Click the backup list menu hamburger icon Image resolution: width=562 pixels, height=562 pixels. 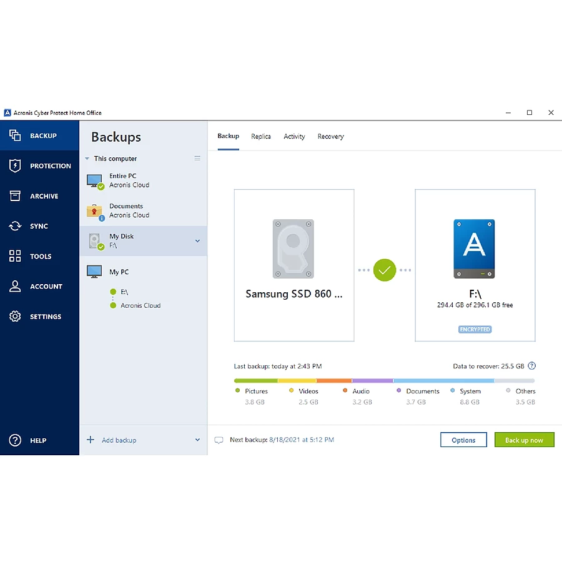click(x=197, y=158)
